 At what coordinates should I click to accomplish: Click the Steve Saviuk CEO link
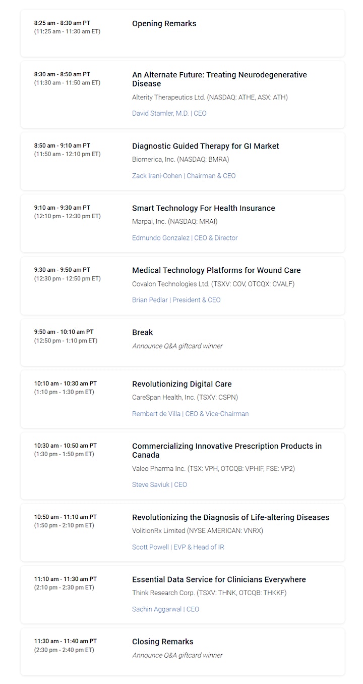click(159, 484)
